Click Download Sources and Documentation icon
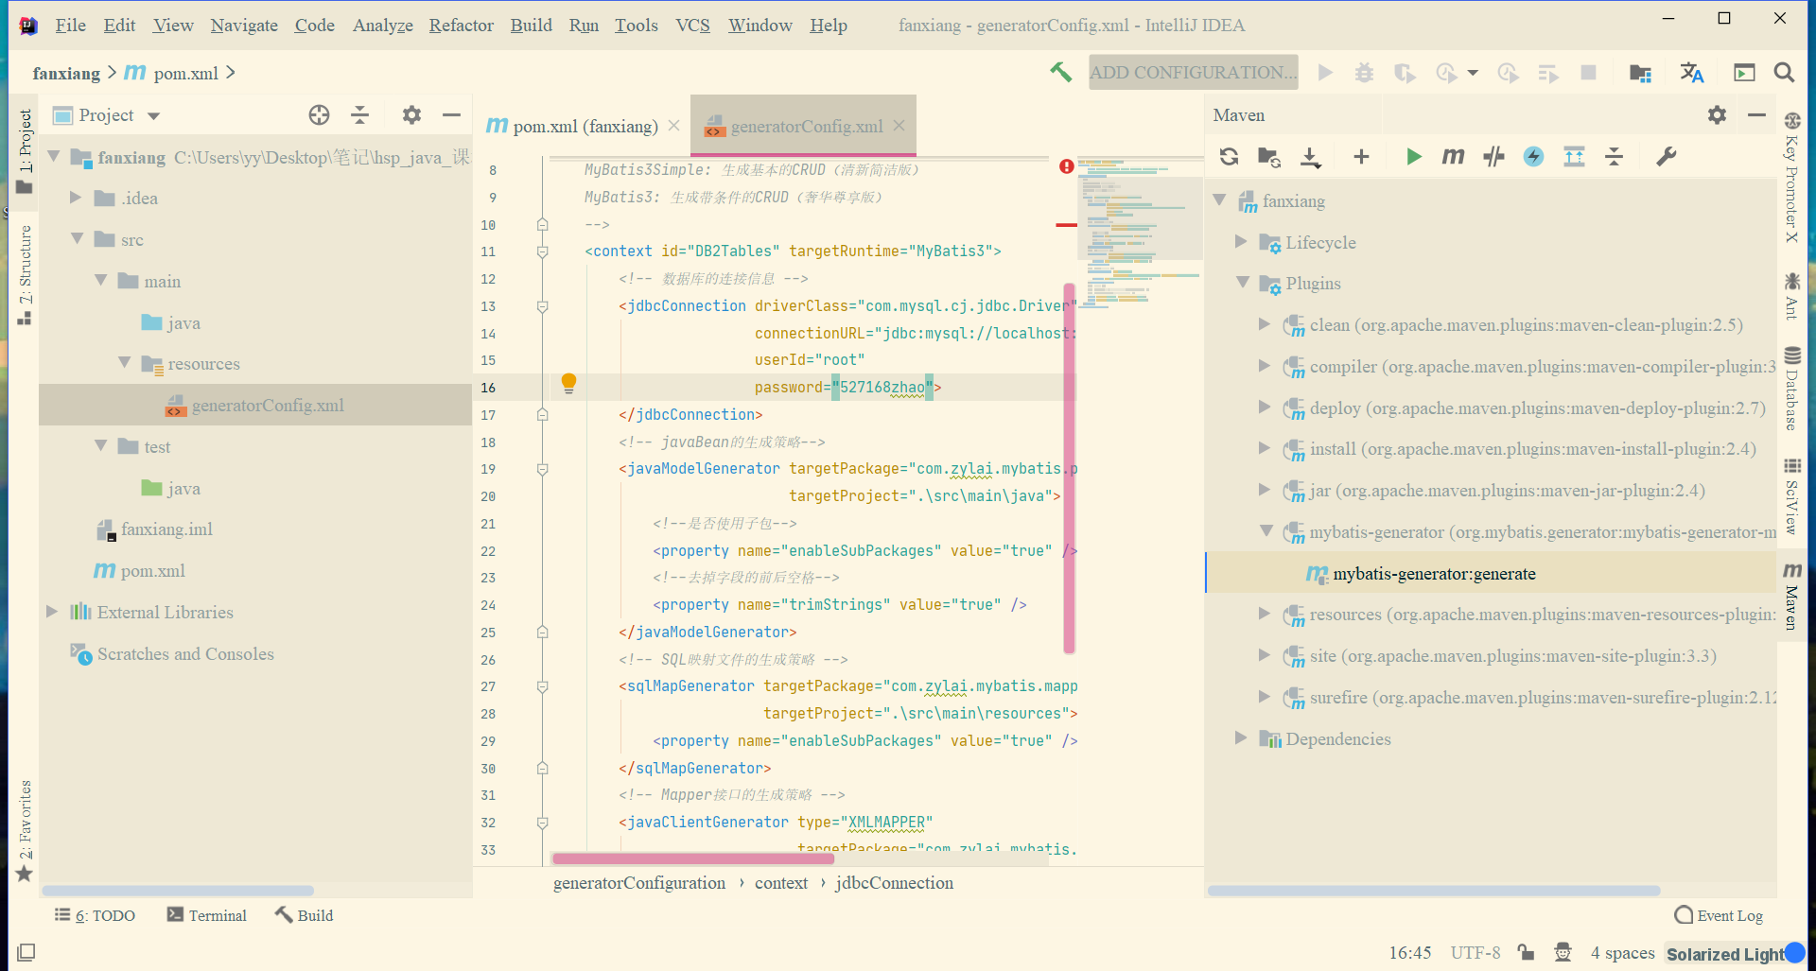Screen dimensions: 1816x971 coord(1310,157)
